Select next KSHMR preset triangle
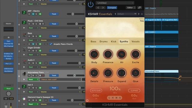The height and width of the screenshot is (108, 192). [139, 14]
